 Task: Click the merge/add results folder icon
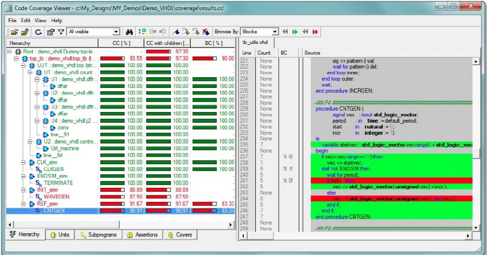click(25, 32)
